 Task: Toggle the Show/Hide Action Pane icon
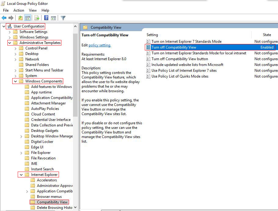[53, 18]
